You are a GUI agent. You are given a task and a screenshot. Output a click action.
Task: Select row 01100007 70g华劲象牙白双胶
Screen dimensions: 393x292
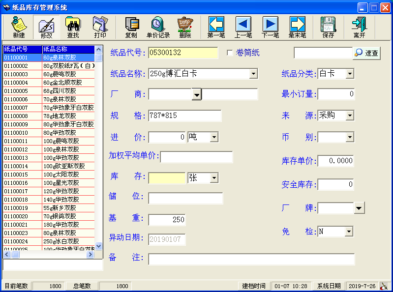click(x=49, y=108)
